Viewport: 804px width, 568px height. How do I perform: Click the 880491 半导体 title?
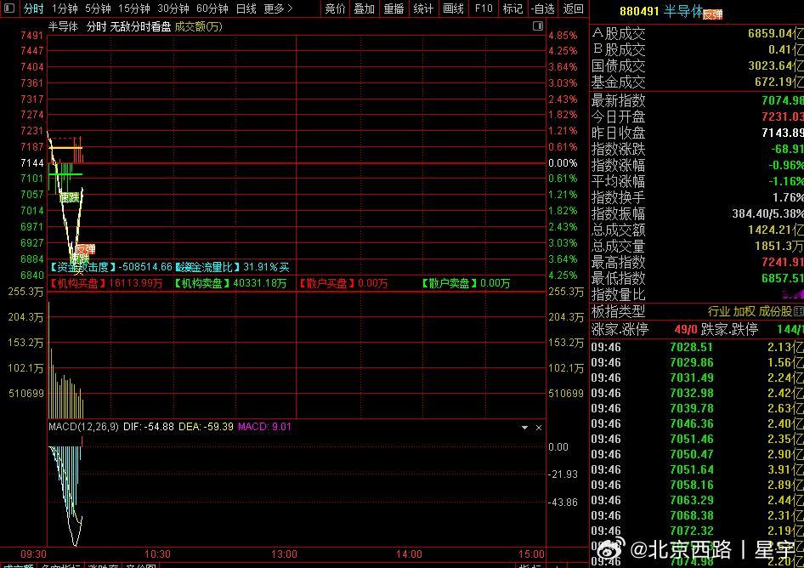[661, 11]
